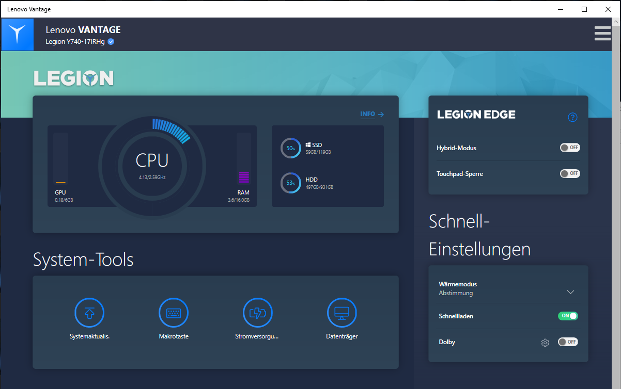Click the SSD 50% usage ring
This screenshot has height=389, width=621.
coord(291,148)
